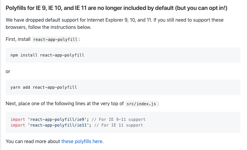Click the standalone "or" text between code blocks
Image resolution: width=247 pixels, height=150 pixels.
[8, 72]
